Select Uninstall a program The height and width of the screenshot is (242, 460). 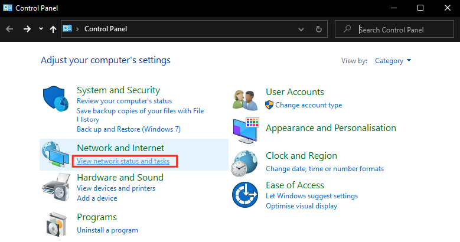[107, 230]
